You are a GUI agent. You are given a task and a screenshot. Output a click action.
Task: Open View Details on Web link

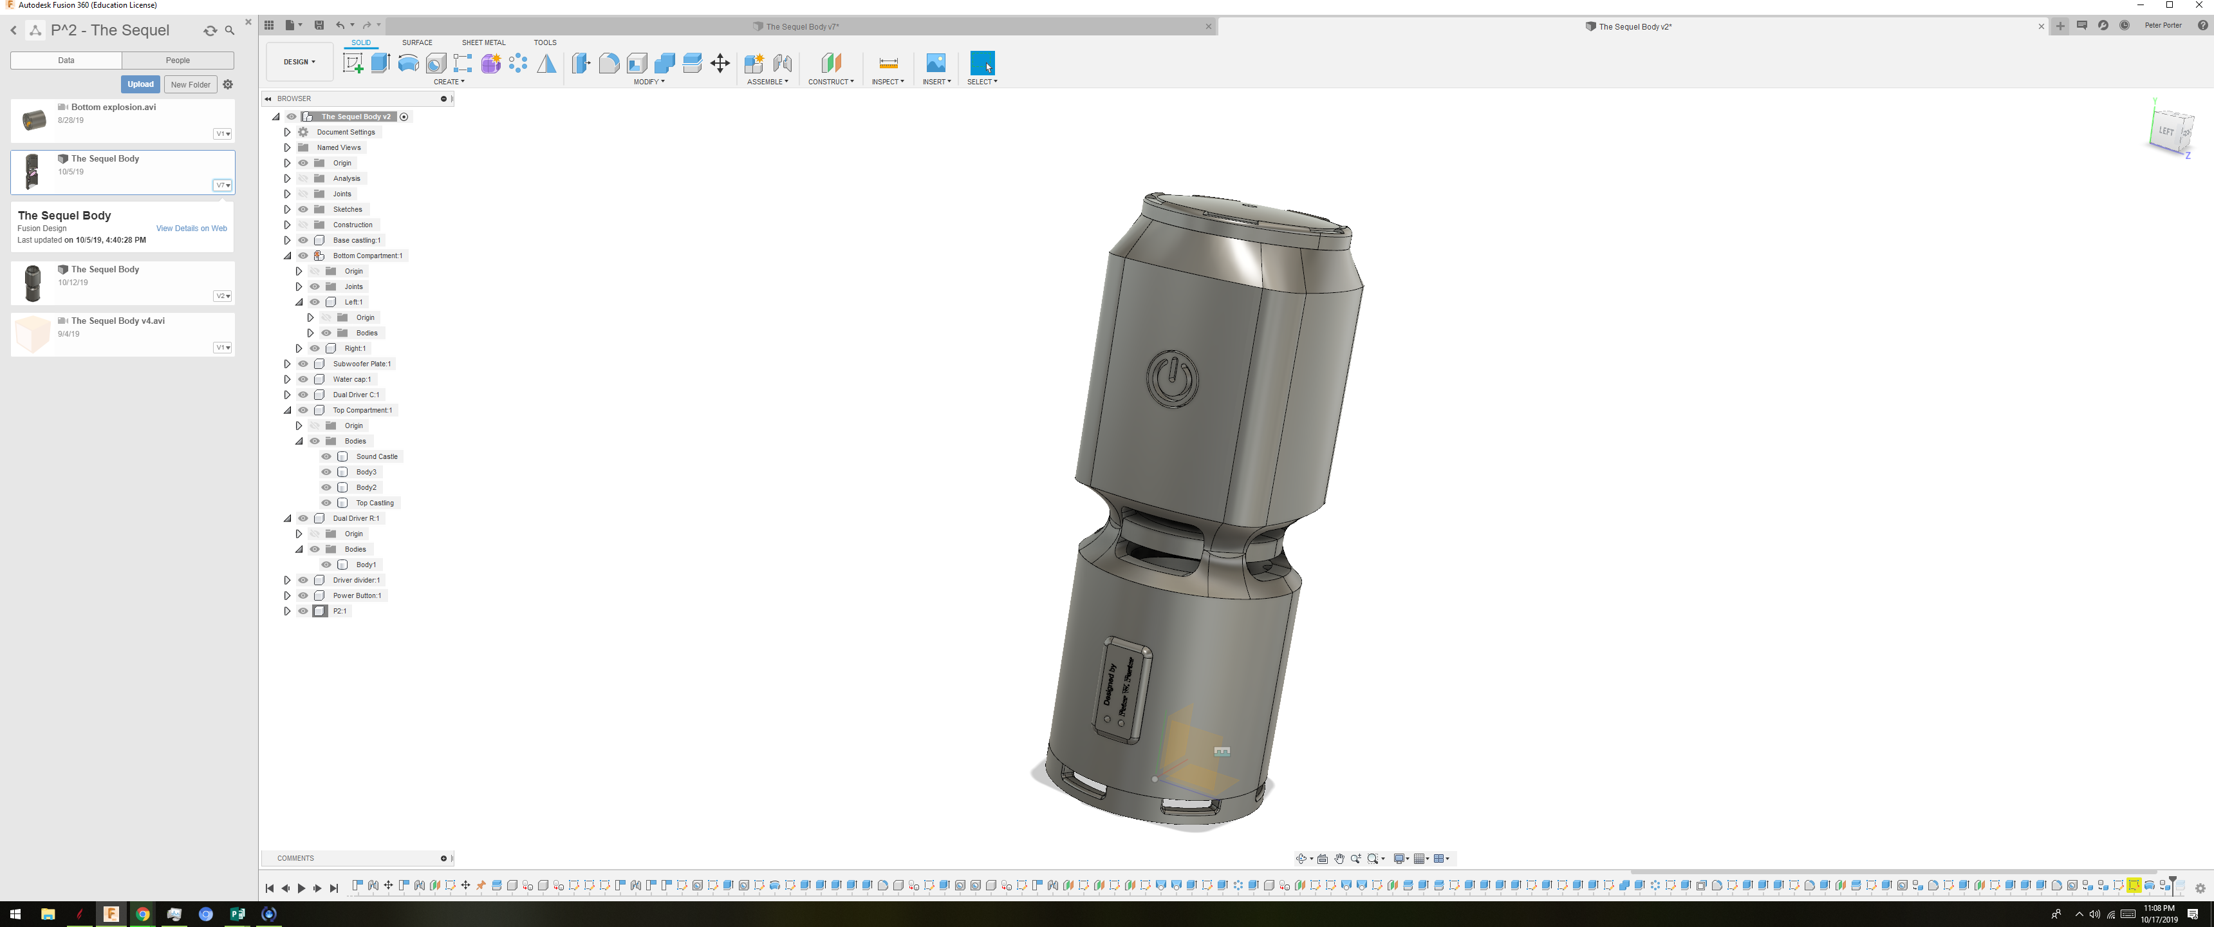[x=191, y=228]
